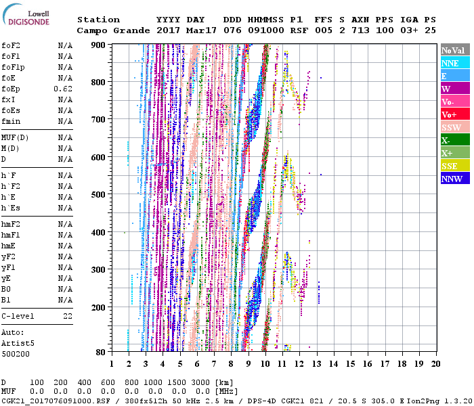The image size is (474, 406).
Task: Click the 900 km height axis label
Action: 98,45
